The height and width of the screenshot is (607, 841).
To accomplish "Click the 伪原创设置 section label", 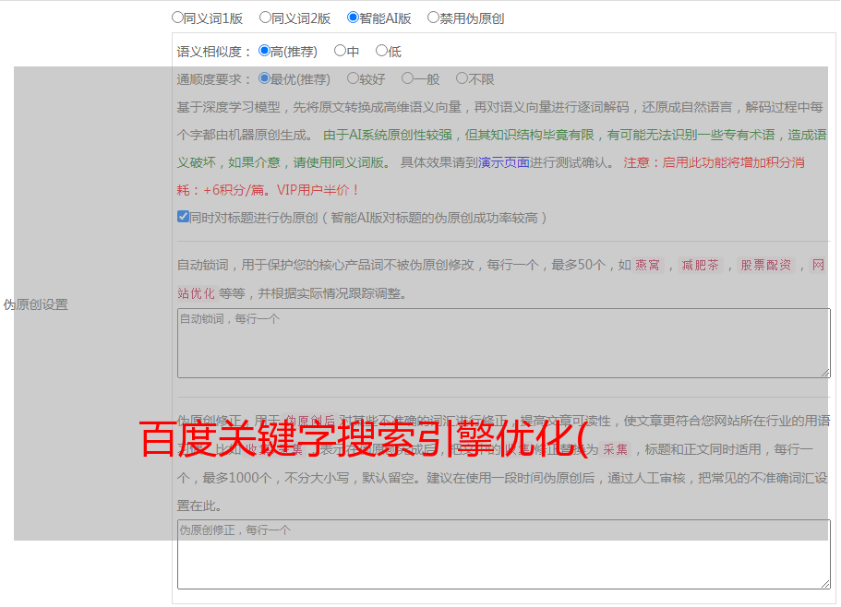I will click(35, 304).
